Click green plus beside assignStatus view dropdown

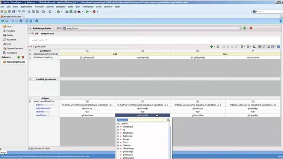coord(245,28)
